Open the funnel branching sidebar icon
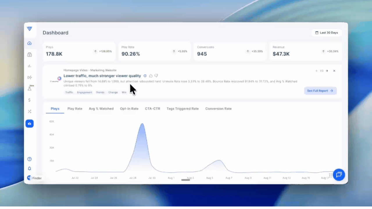372x209 pixels. point(29,77)
